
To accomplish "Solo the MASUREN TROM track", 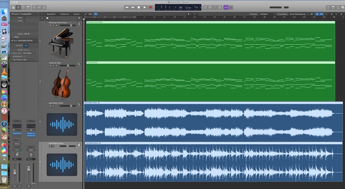I will tap(53, 106).
